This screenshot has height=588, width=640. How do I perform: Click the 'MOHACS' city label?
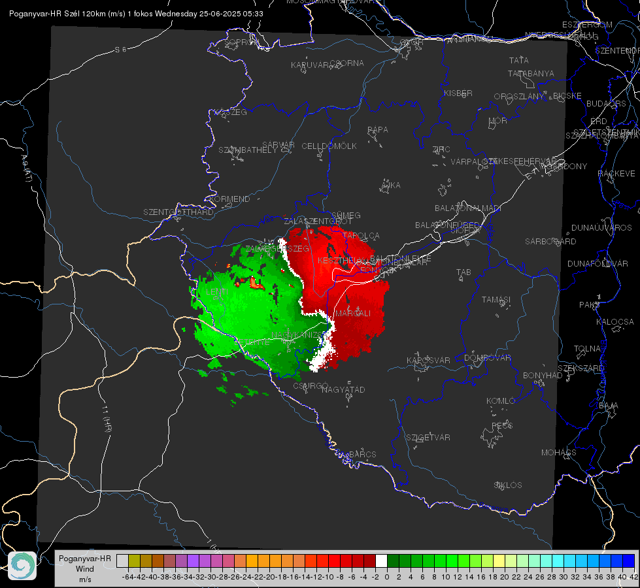coord(559,453)
